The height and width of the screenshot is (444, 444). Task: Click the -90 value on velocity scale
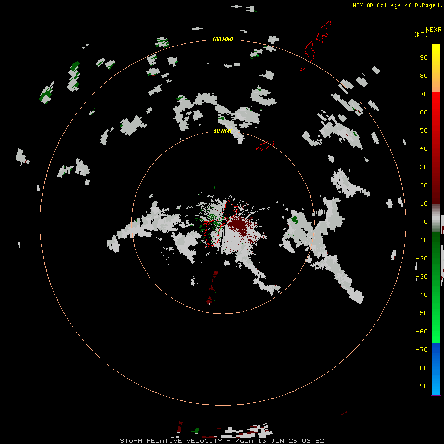(422, 386)
